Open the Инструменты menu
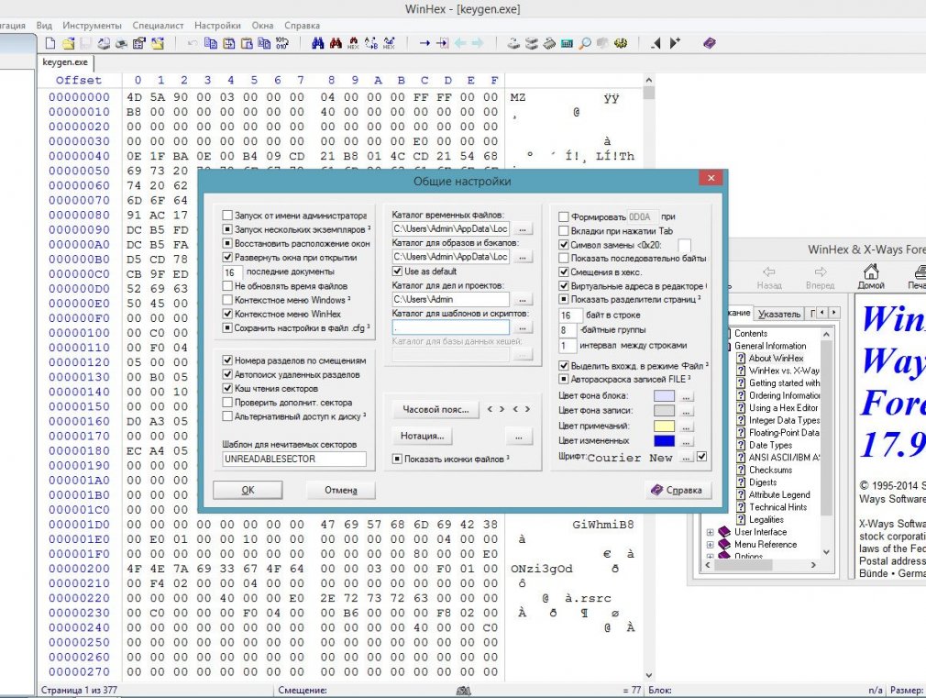Image resolution: width=926 pixels, height=698 pixels. pyautogui.click(x=92, y=26)
